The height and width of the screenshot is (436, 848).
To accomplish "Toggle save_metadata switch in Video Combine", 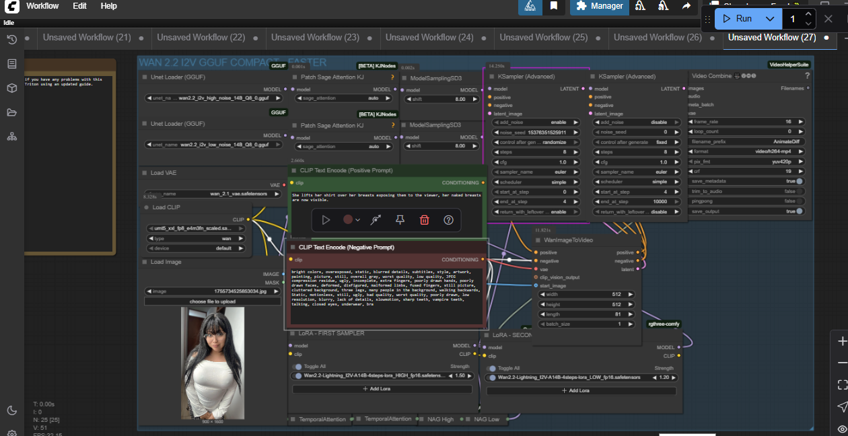I will pyautogui.click(x=799, y=182).
